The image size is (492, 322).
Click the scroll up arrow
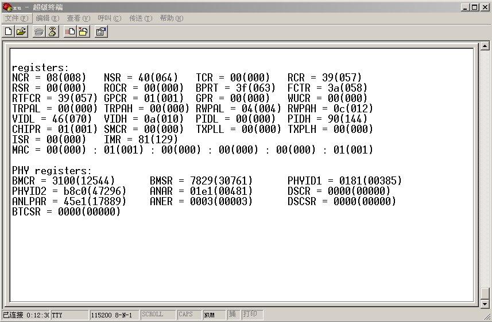coord(485,46)
